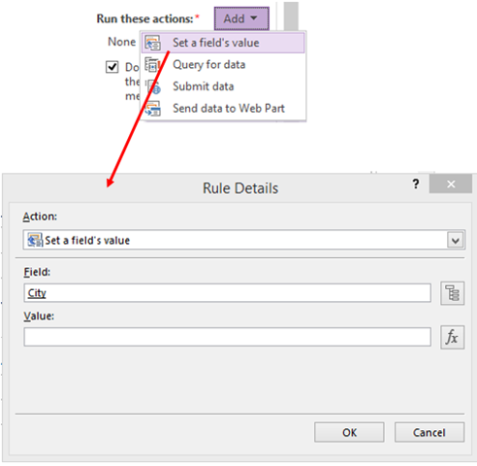
Task: Click the Field input containing City
Action: click(x=227, y=293)
